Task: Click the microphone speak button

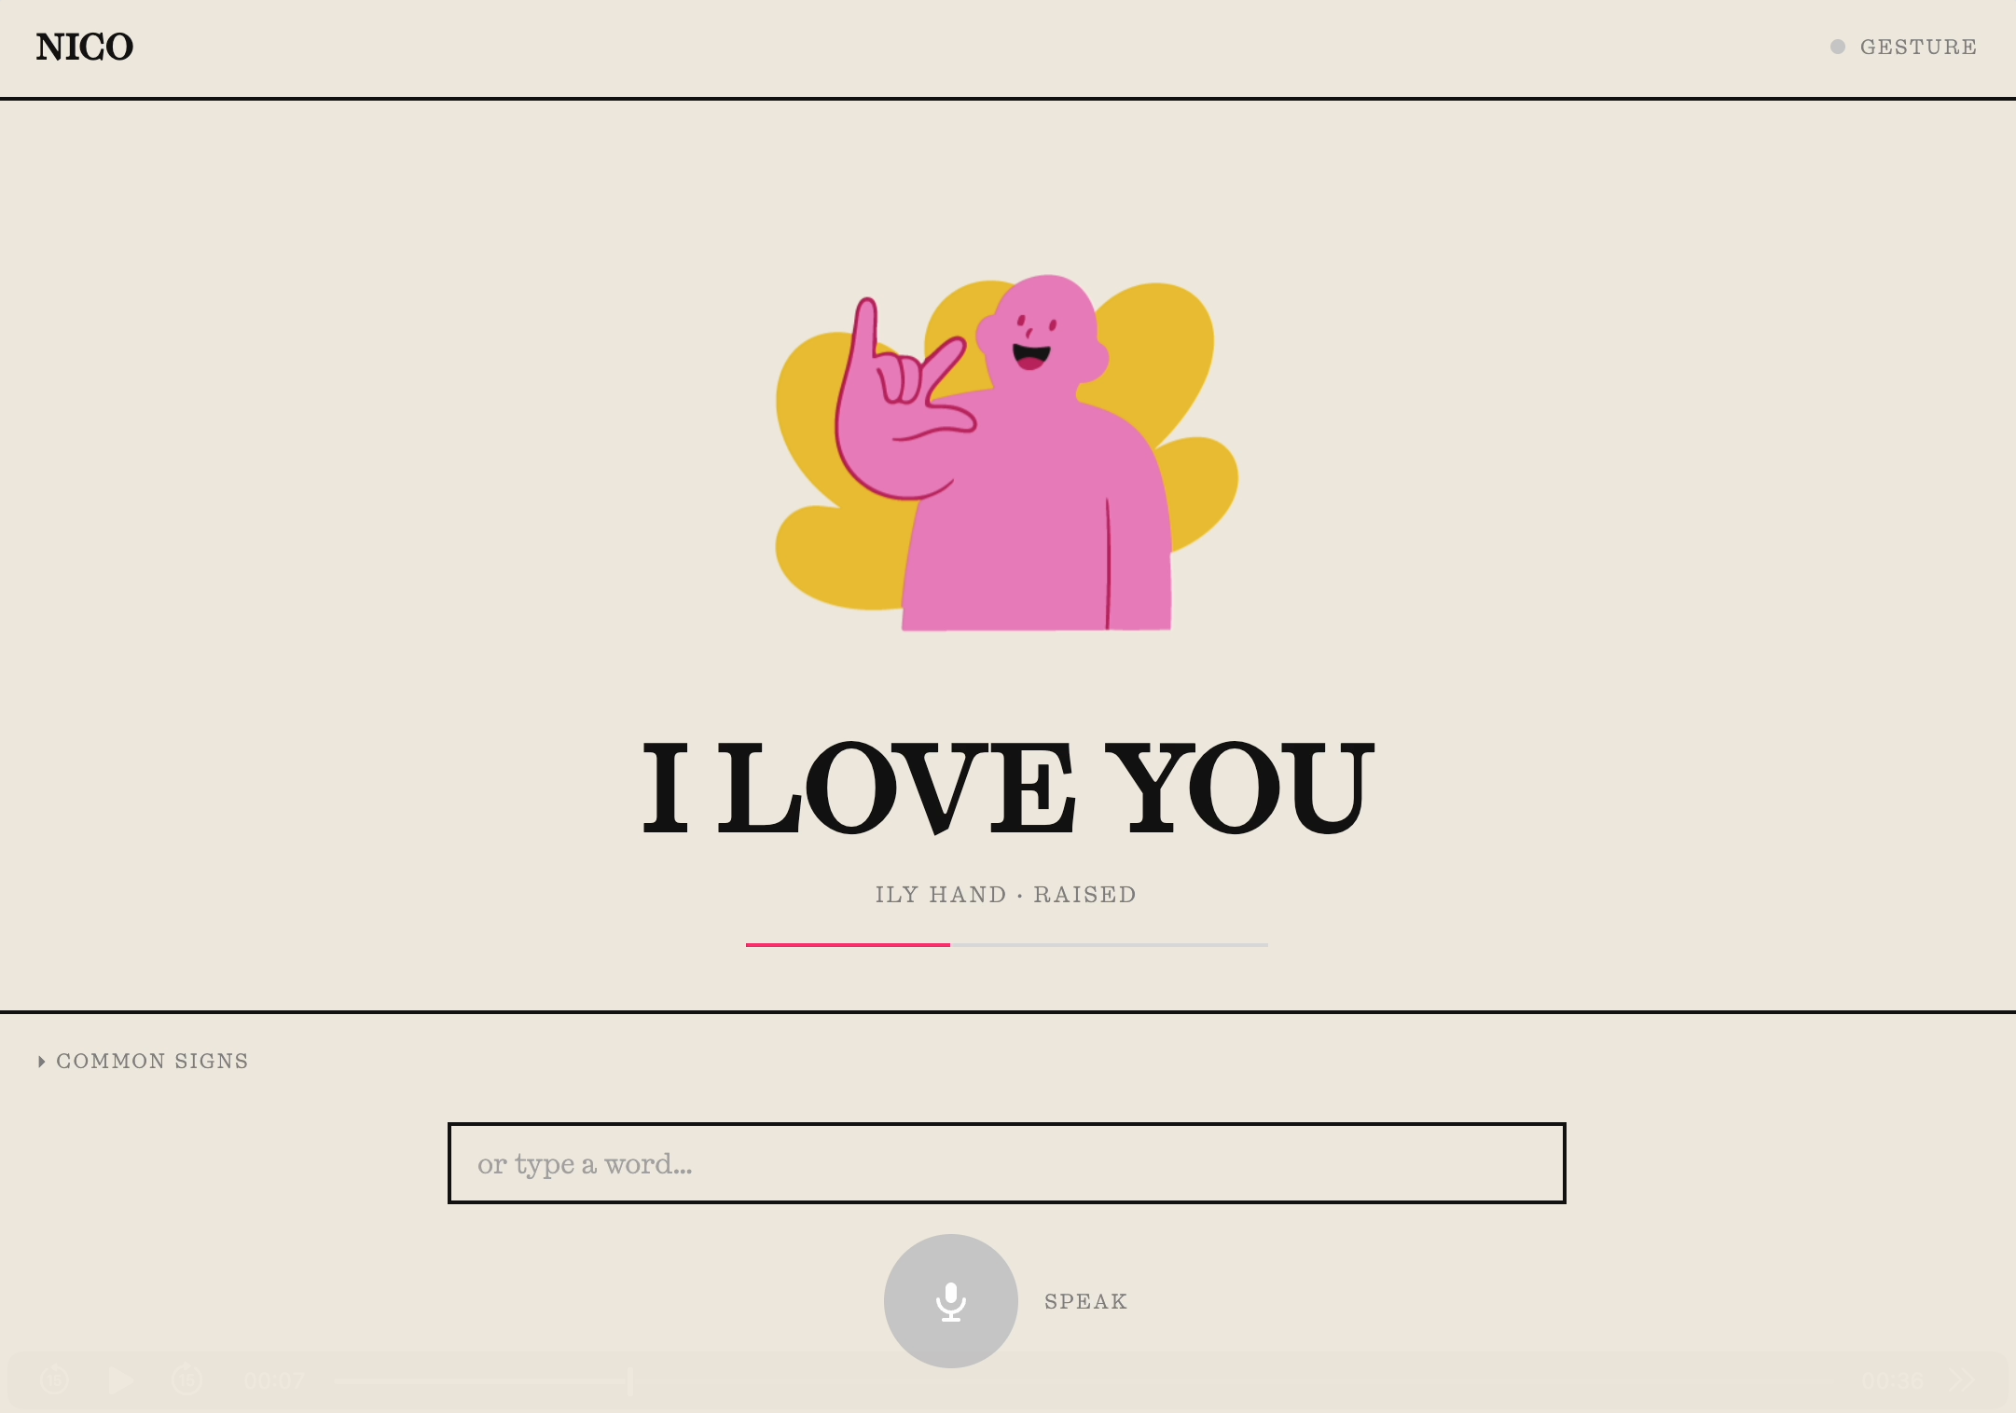Action: [x=950, y=1300]
